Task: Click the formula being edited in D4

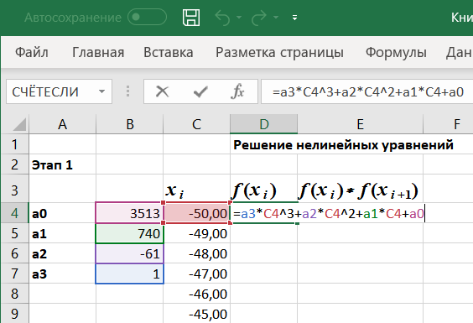Action: click(x=329, y=214)
